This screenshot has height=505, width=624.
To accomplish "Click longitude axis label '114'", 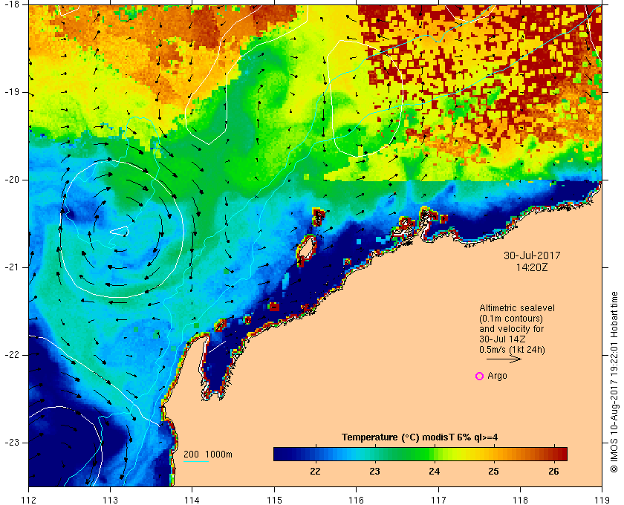I will point(192,500).
